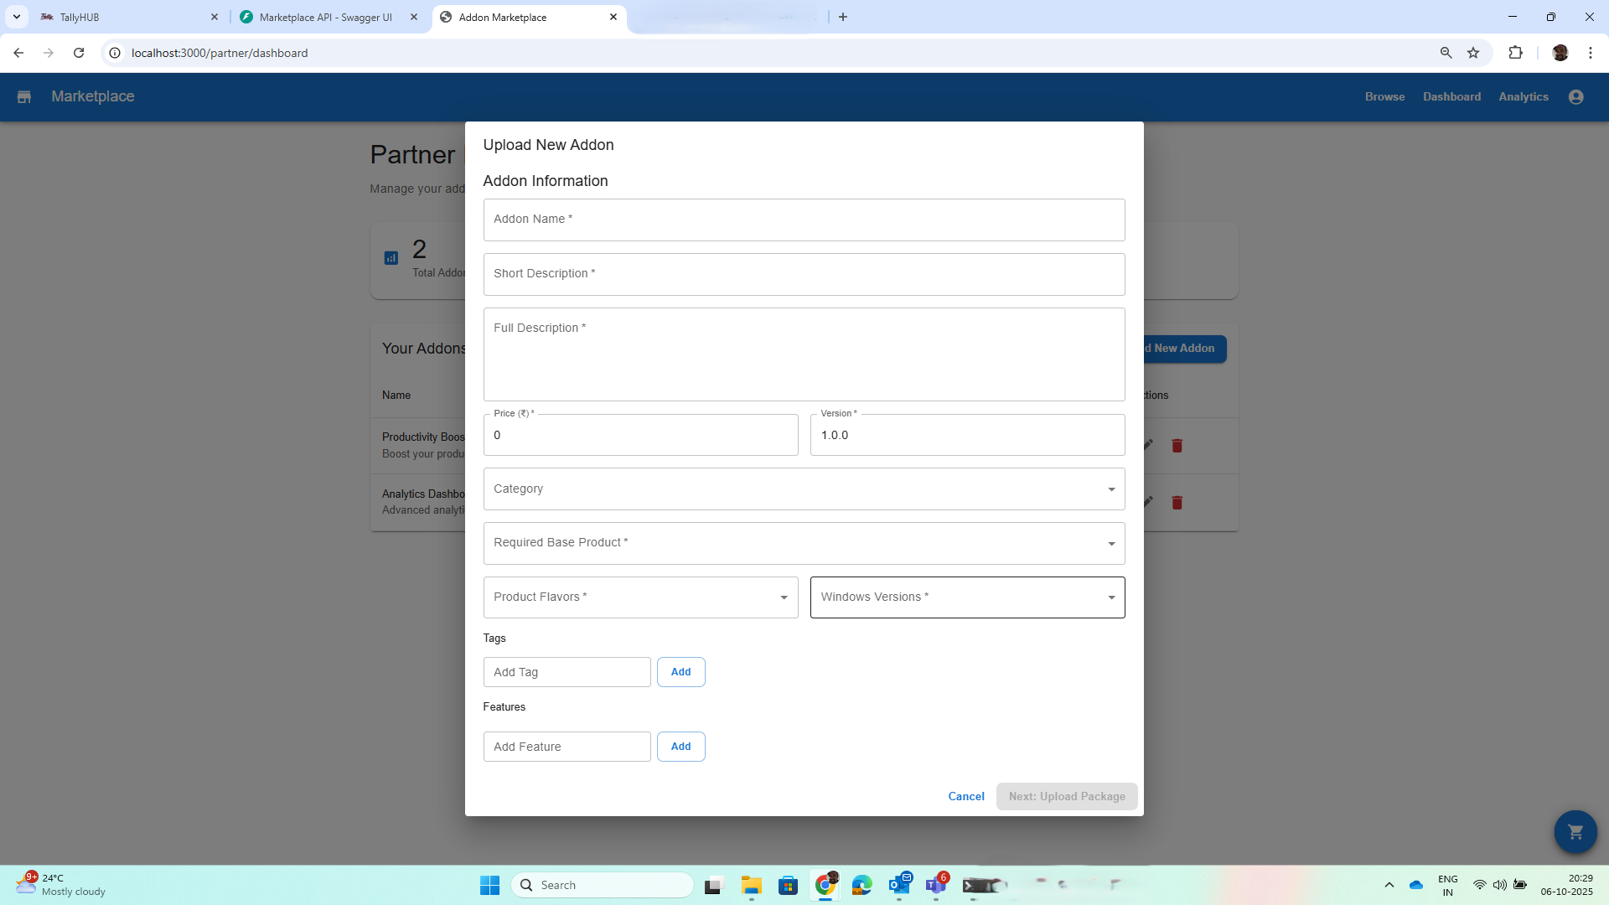Viewport: 1609px width, 905px height.
Task: Delete the Productivity Booster addon
Action: point(1177,446)
